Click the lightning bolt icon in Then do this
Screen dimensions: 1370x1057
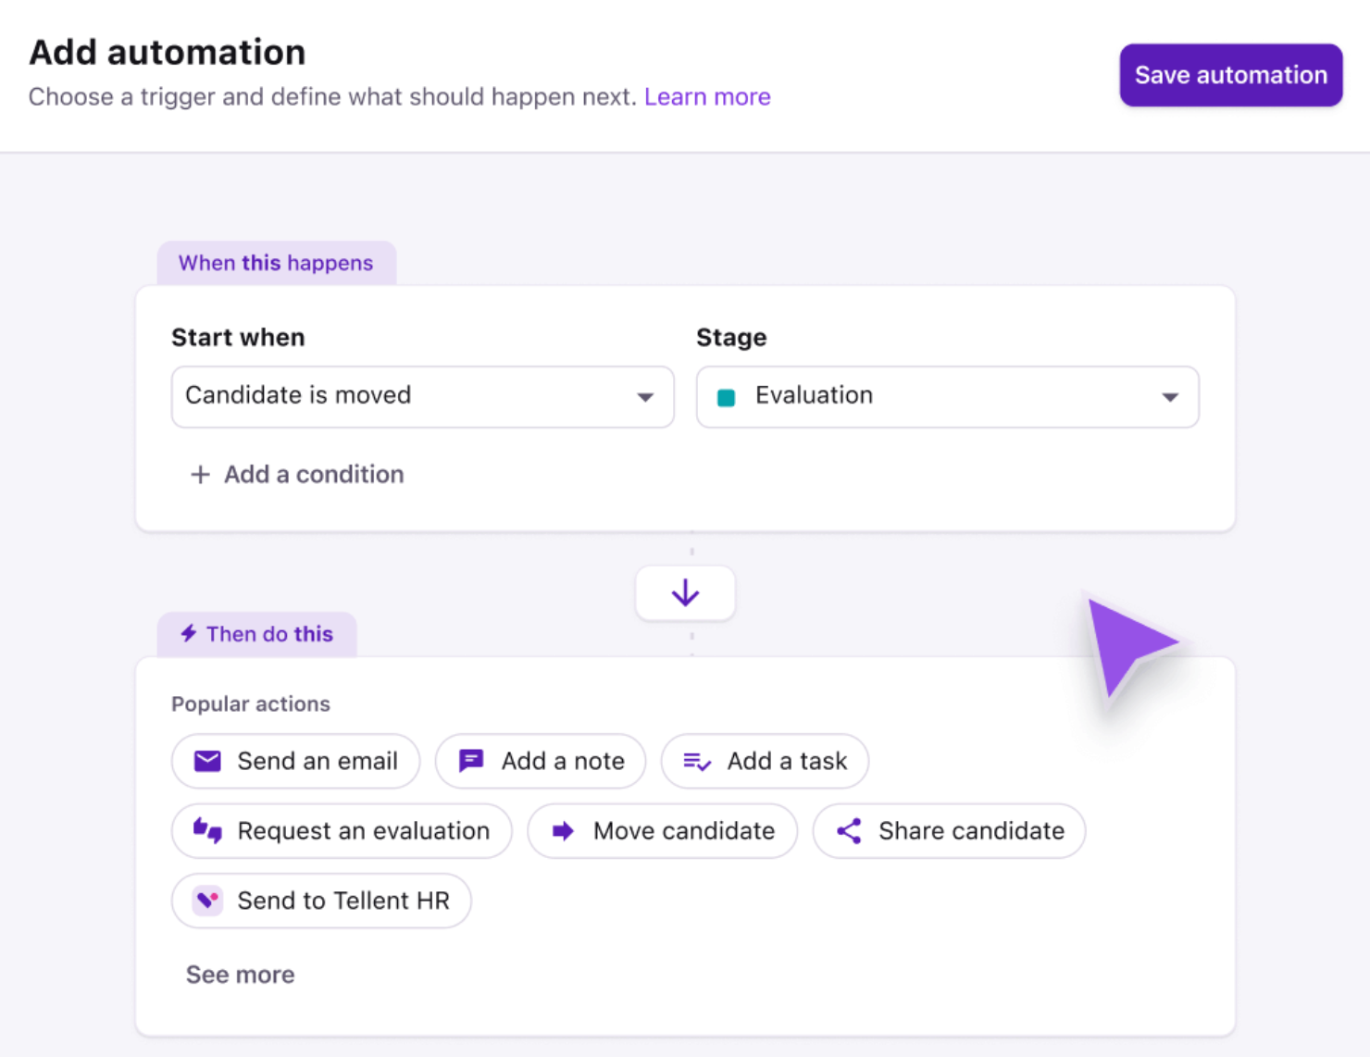coord(189,634)
